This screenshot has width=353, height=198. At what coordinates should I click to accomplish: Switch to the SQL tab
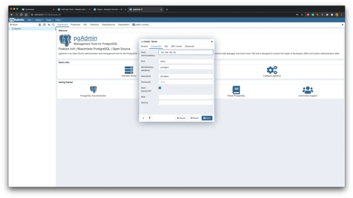point(85,24)
